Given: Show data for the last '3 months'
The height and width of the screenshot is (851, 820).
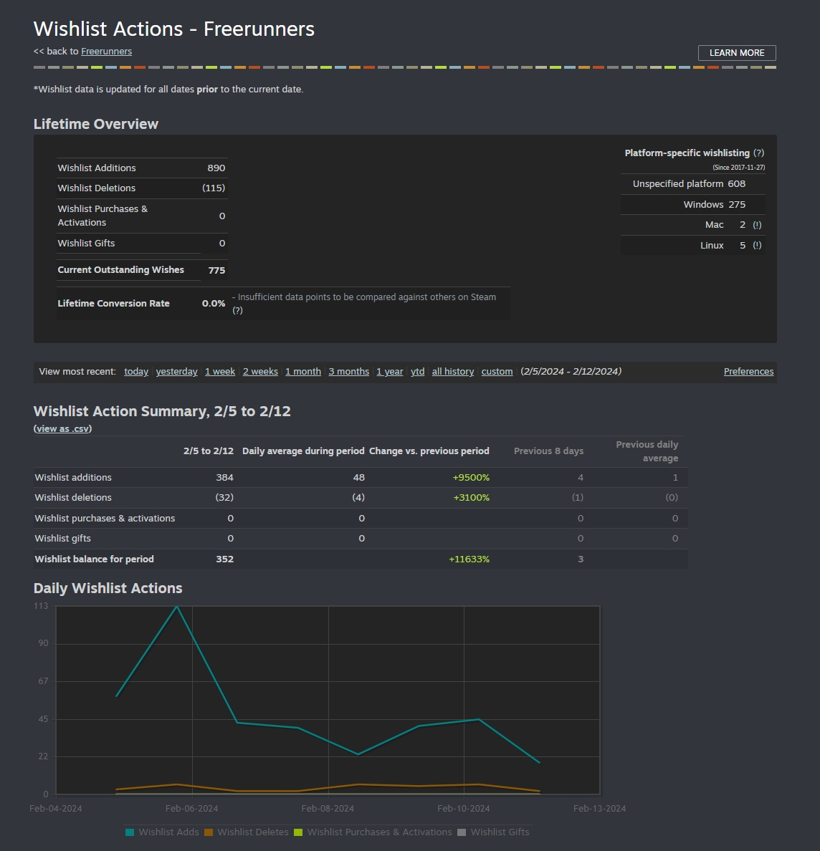Looking at the screenshot, I should click(x=348, y=372).
